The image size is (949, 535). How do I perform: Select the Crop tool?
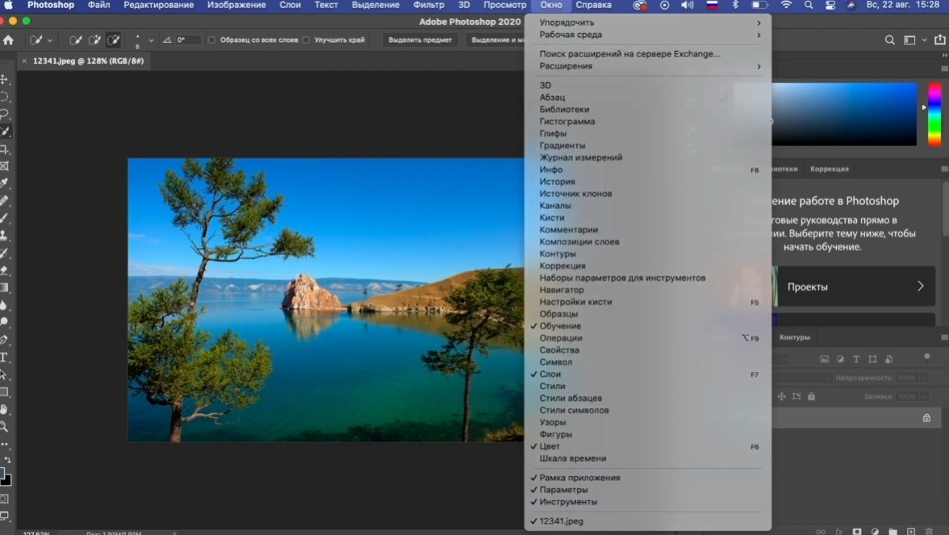[x=4, y=148]
